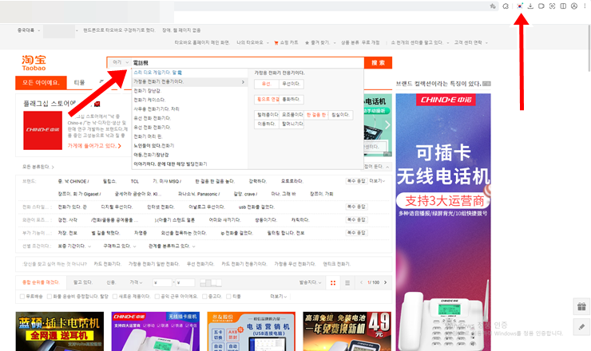Check the 화물 운송비 filter checkbox
This screenshot has width=591, height=351.
click(49, 297)
